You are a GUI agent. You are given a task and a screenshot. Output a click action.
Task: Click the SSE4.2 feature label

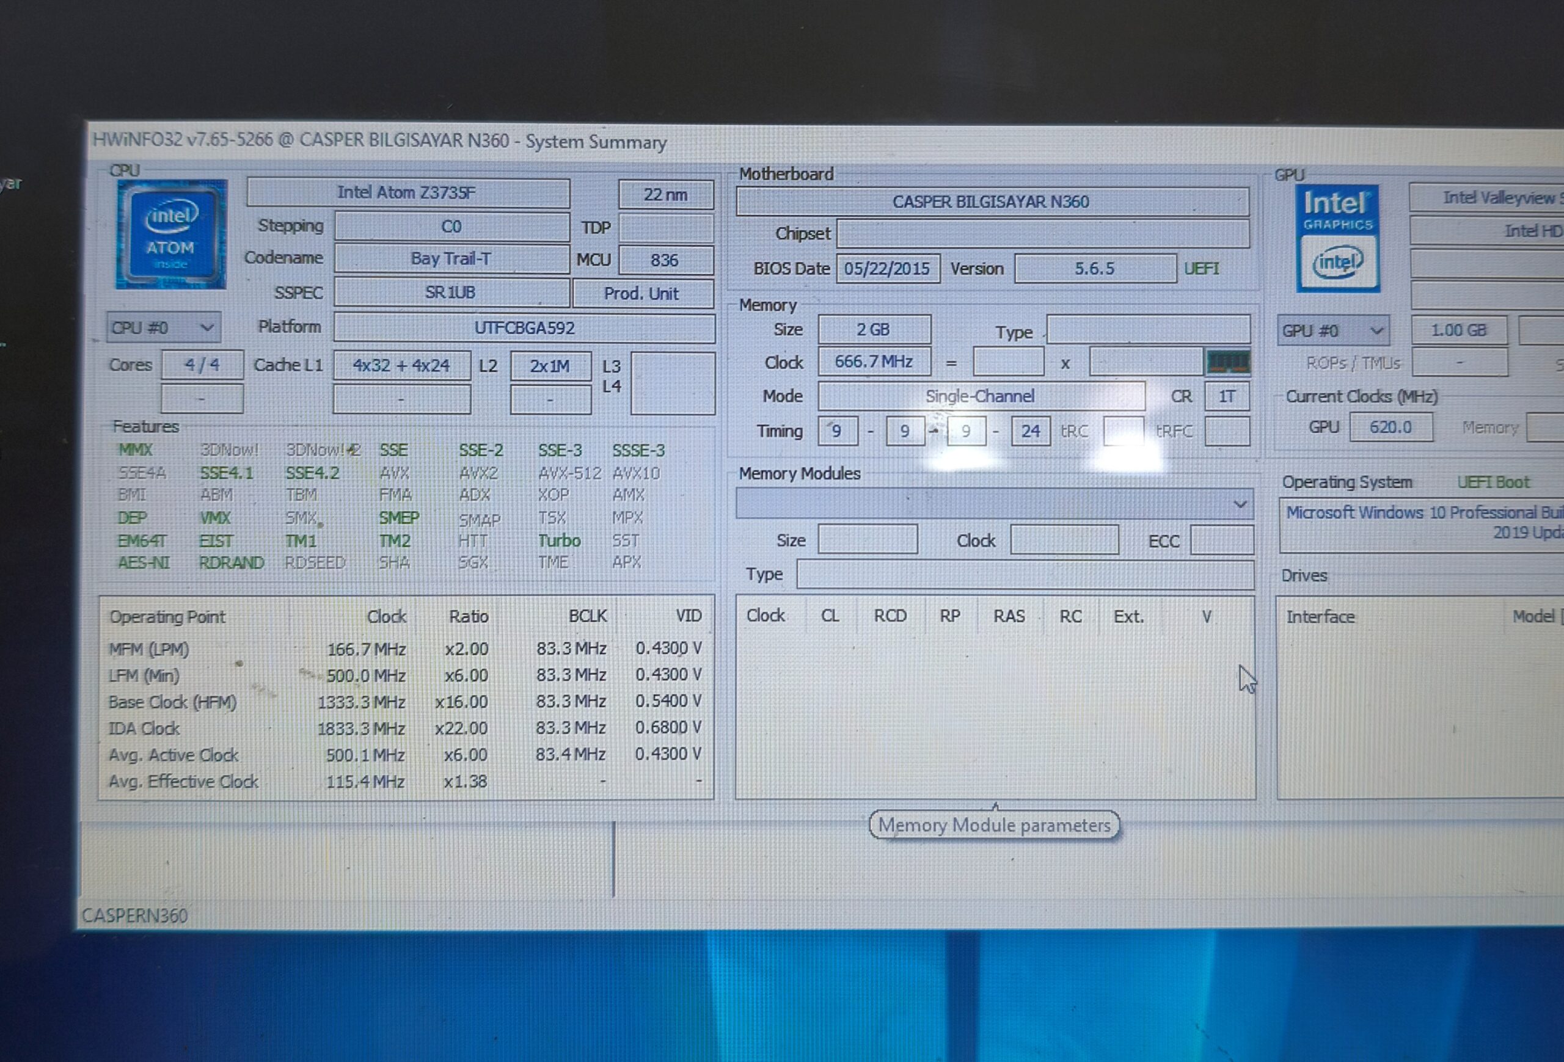(312, 473)
